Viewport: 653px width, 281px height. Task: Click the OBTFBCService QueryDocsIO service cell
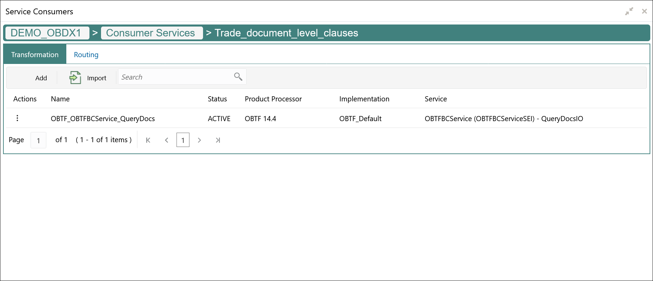point(504,118)
